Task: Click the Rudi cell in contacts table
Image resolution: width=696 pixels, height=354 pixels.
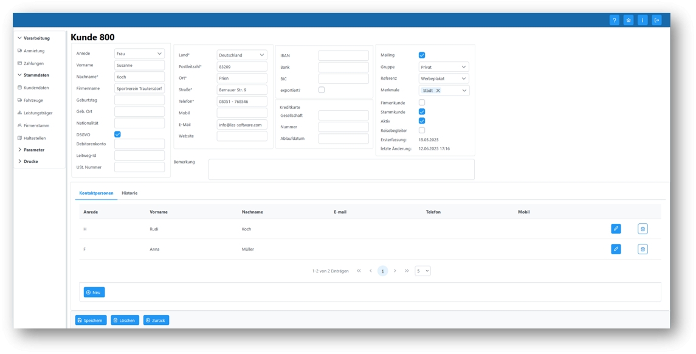Action: (x=154, y=229)
